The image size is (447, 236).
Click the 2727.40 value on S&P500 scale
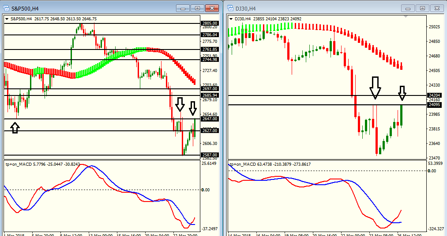pos(210,71)
